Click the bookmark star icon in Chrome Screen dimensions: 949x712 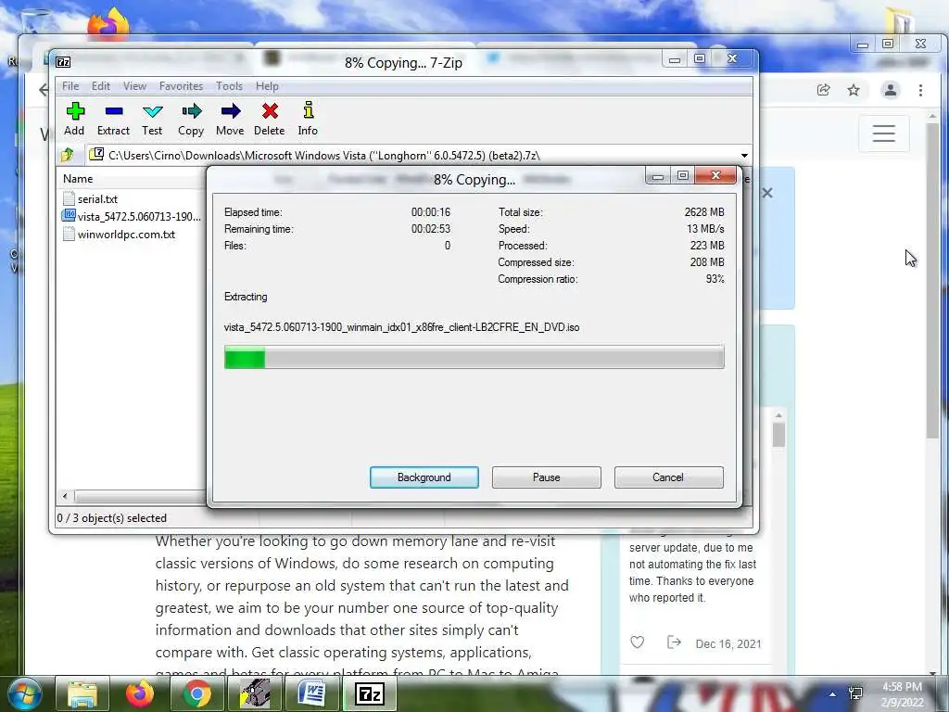[854, 90]
